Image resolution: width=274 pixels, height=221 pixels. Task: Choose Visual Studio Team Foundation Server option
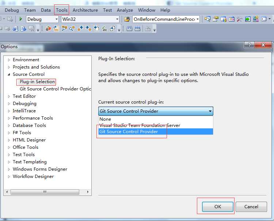click(x=156, y=125)
